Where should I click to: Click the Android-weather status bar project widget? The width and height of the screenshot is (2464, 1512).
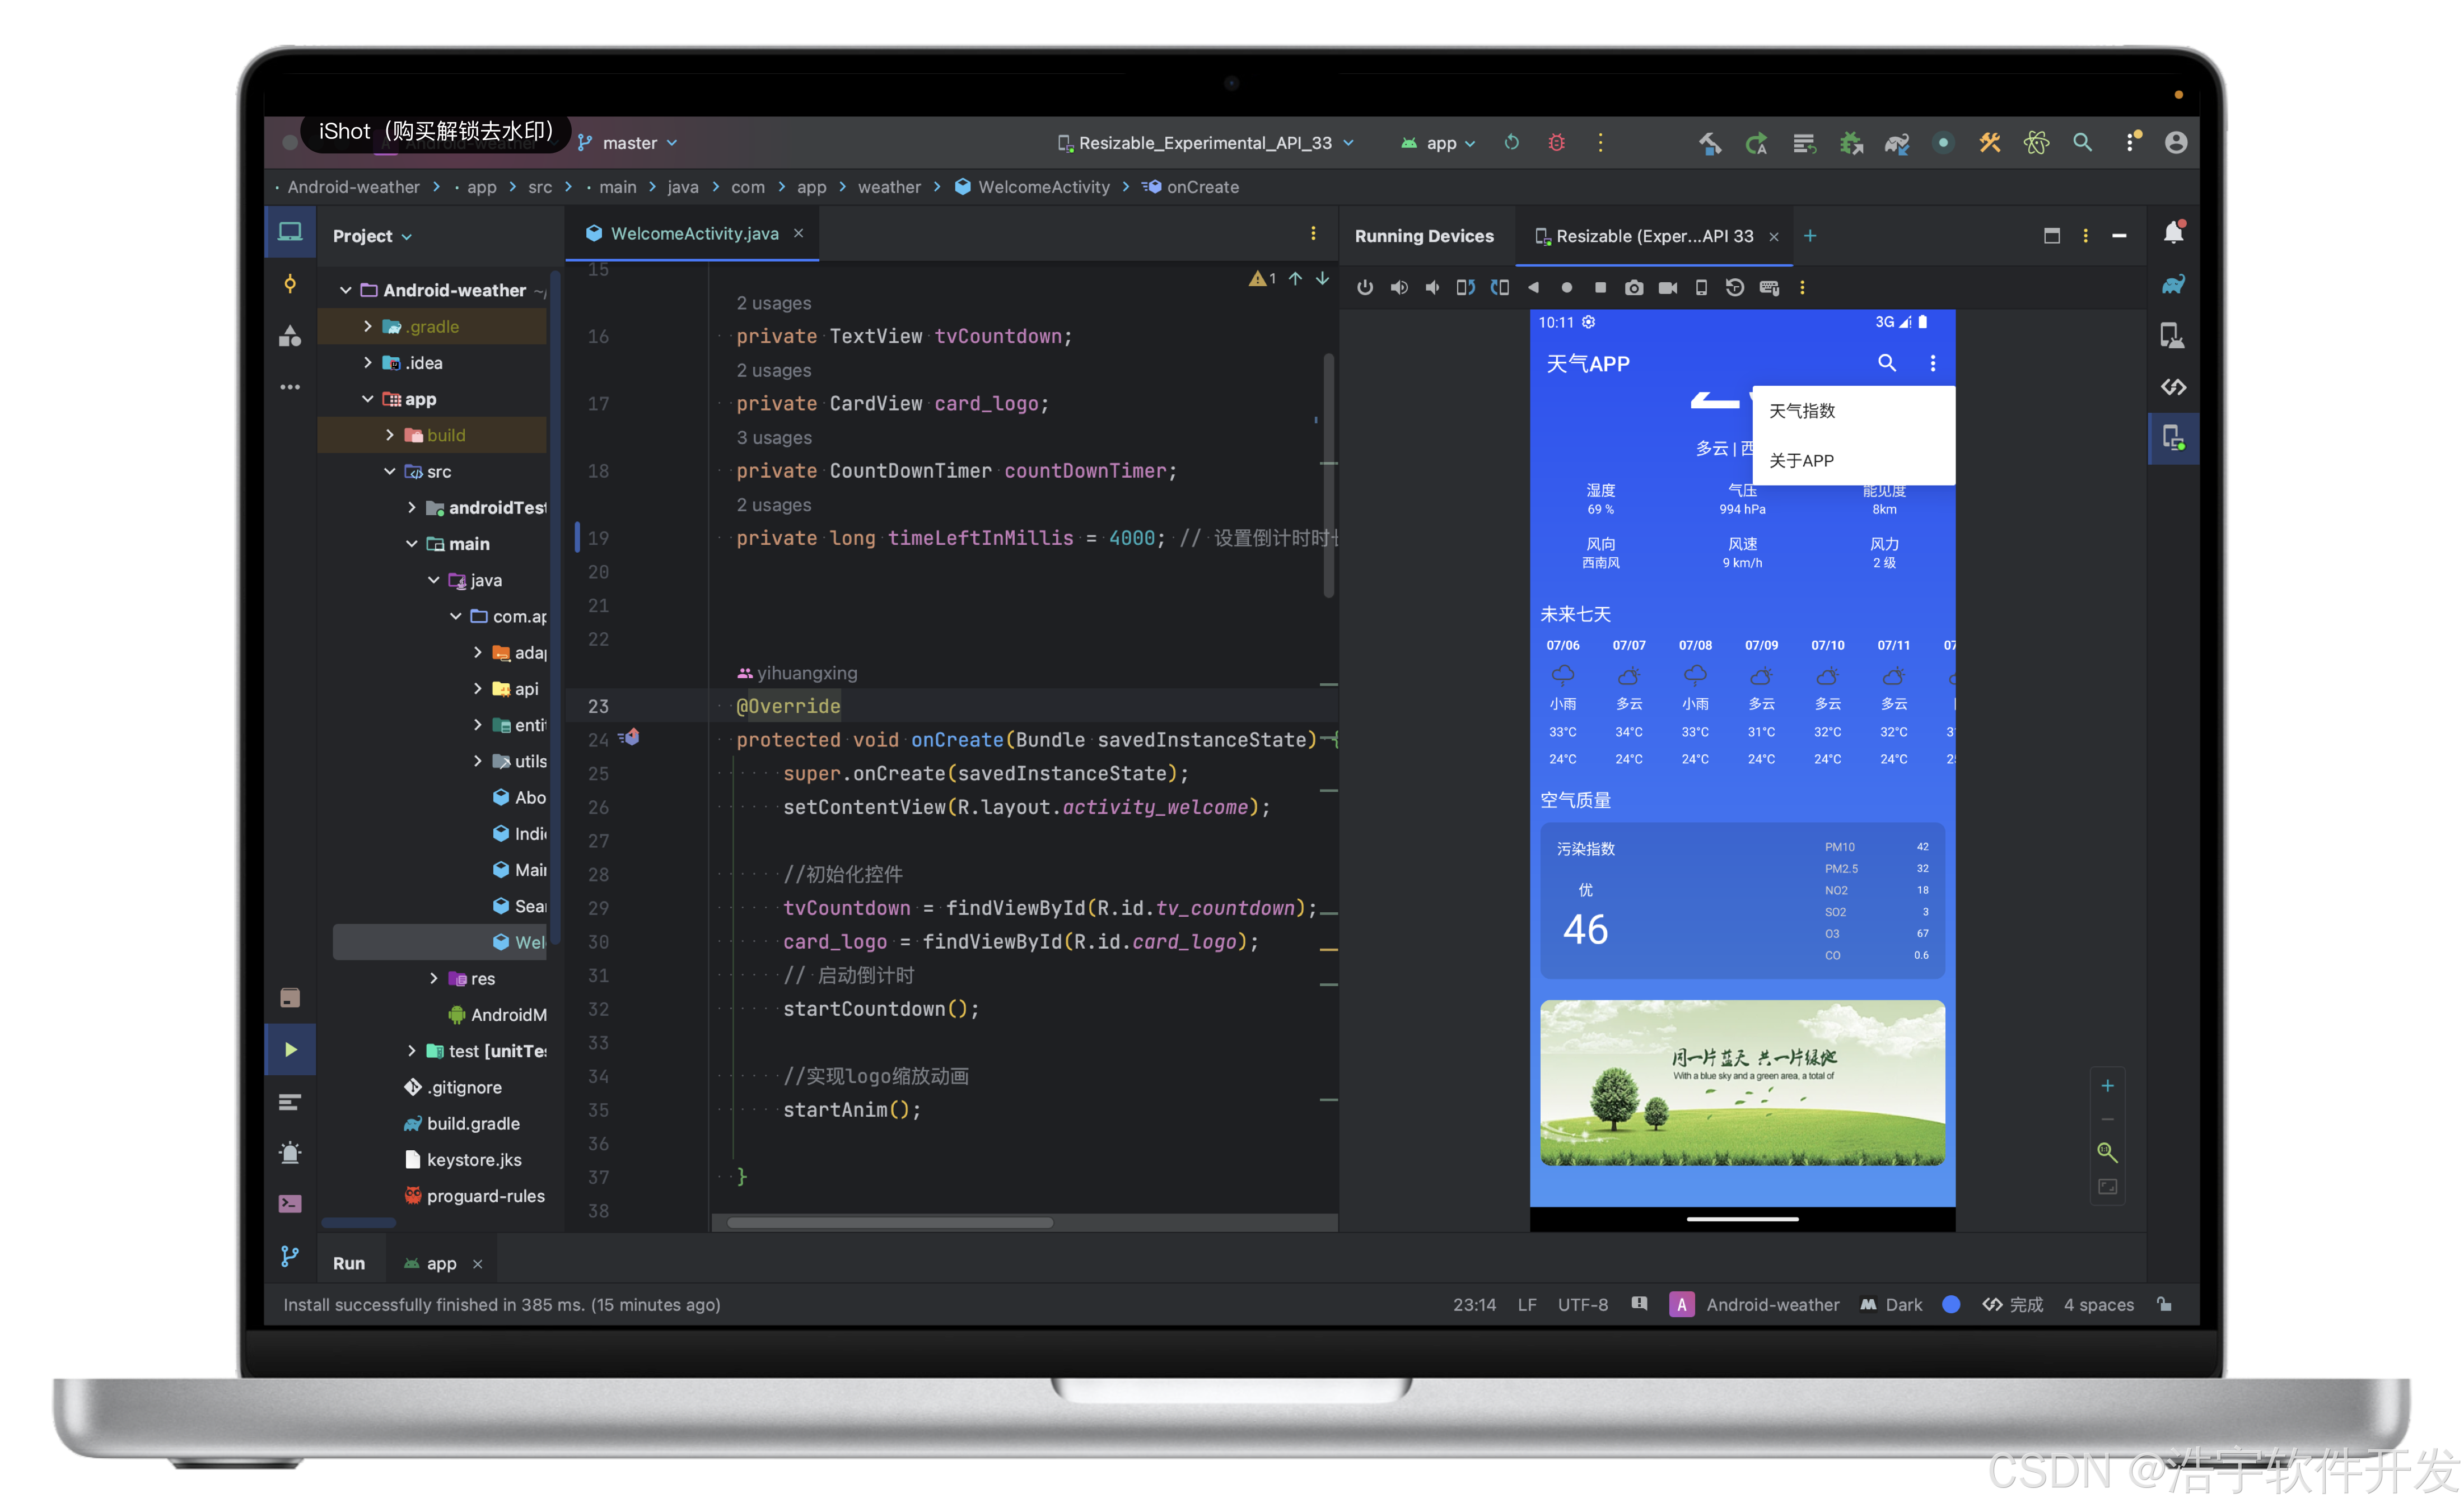[x=1755, y=1305]
